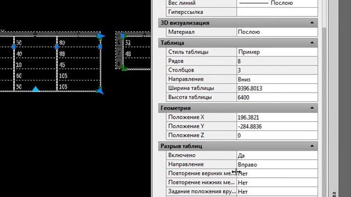Click the blue square grip on second table fragment

(122, 36)
